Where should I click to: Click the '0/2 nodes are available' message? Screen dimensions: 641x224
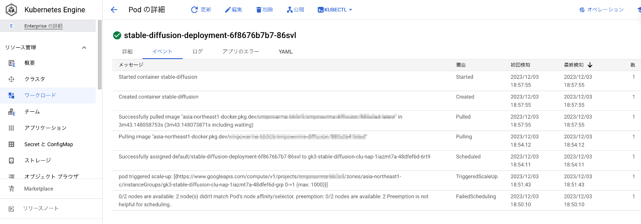[274, 200]
